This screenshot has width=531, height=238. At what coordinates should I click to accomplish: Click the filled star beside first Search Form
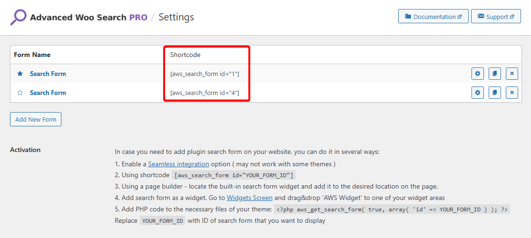click(20, 74)
